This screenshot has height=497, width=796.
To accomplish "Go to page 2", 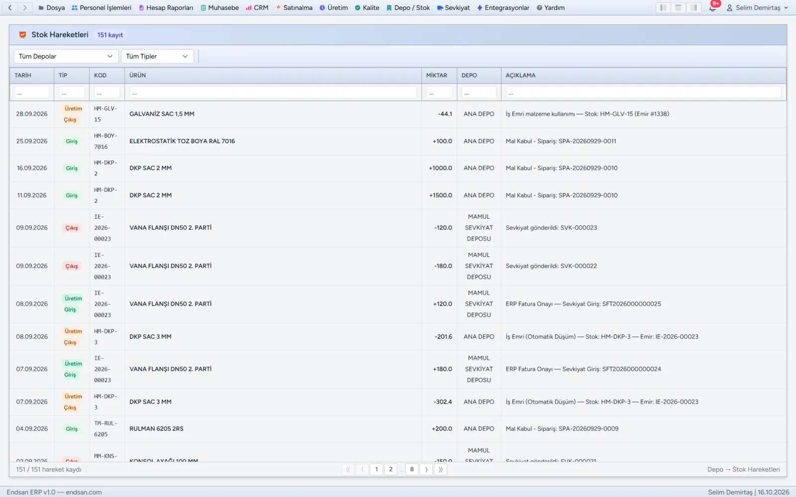I will 391,469.
